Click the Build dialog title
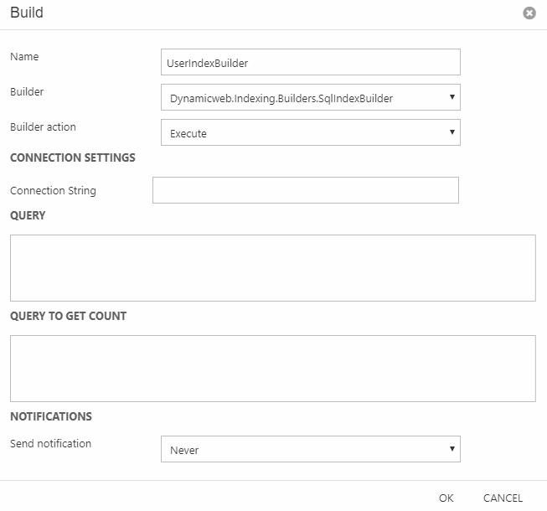 click(27, 13)
